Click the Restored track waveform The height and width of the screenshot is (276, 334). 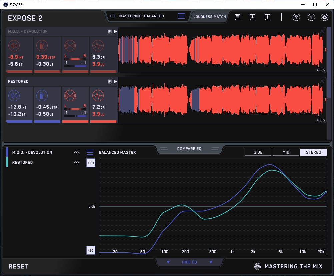pyautogui.click(x=222, y=100)
